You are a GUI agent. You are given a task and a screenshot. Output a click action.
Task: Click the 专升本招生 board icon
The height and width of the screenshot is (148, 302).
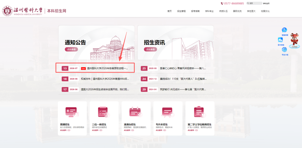[168, 112]
